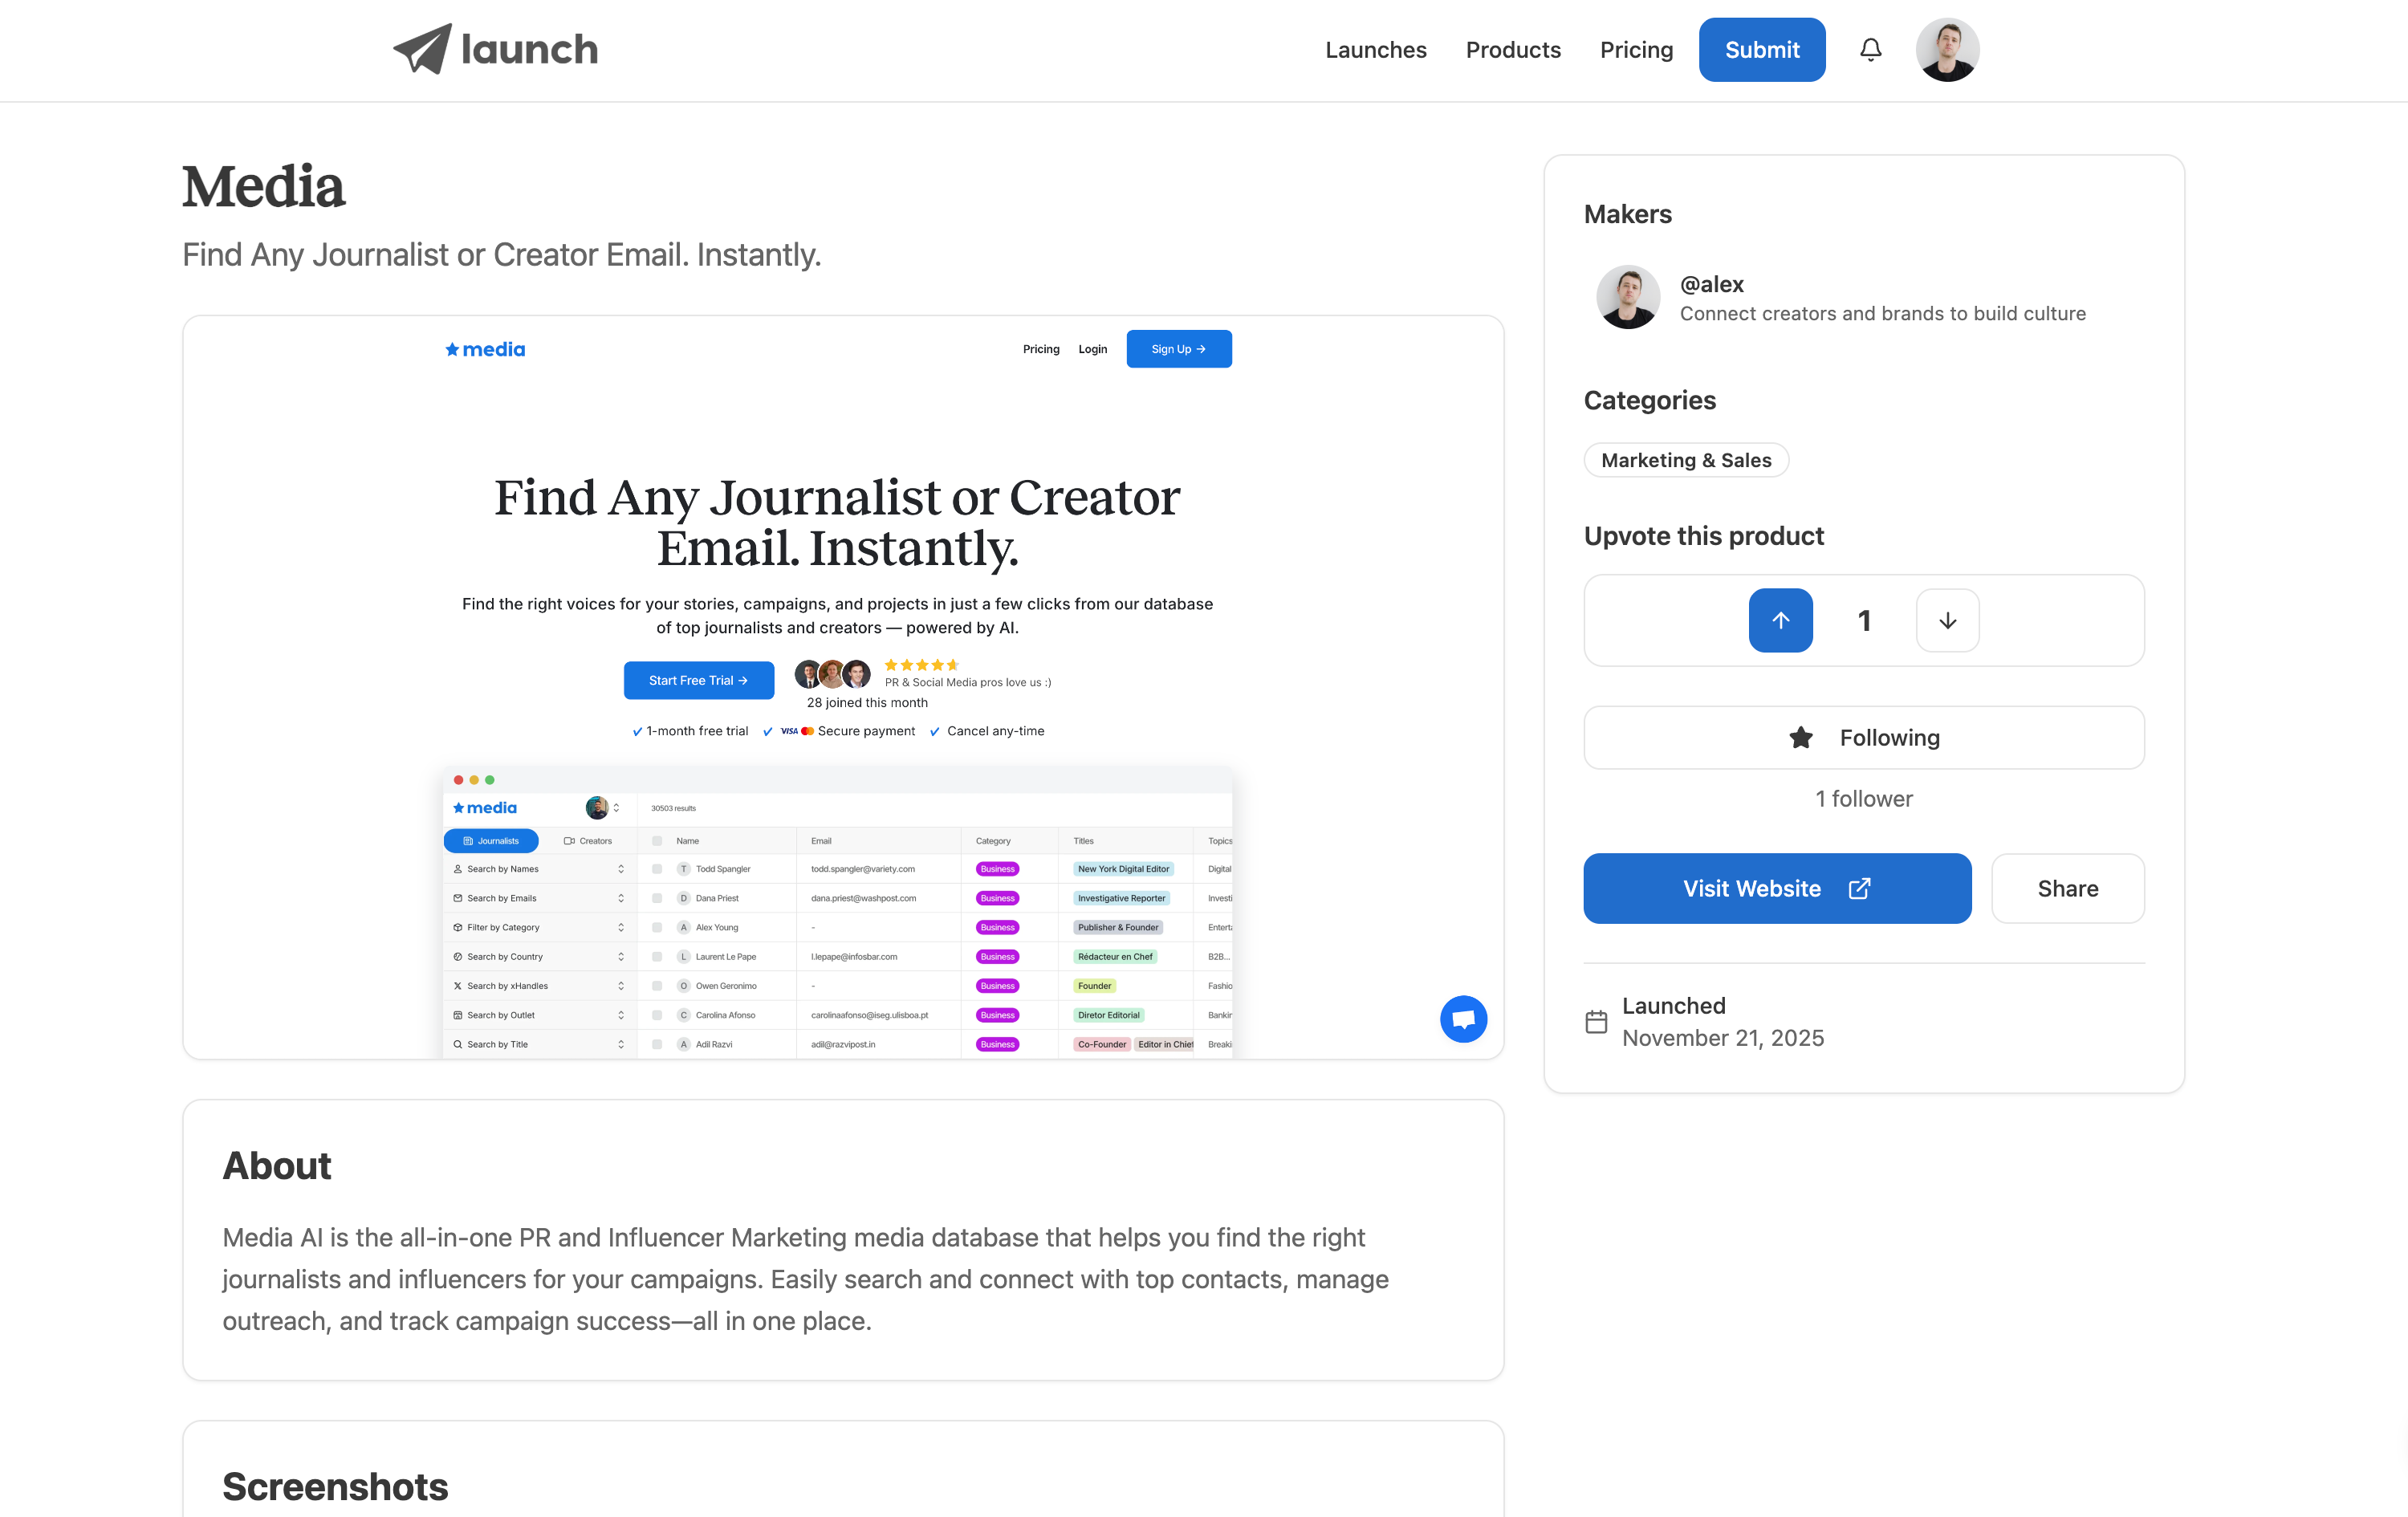This screenshot has width=2408, height=1517.
Task: Select the Marketing & Sales category tag
Action: pyautogui.click(x=1685, y=460)
